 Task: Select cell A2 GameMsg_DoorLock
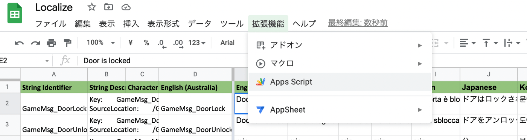(x=54, y=104)
